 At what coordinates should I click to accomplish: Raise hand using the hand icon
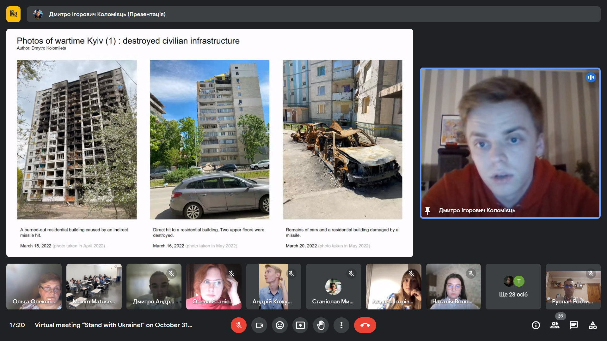point(321,325)
